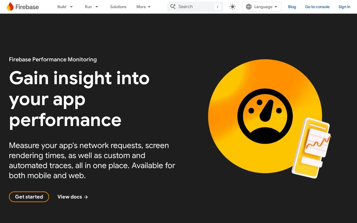Click the slash shortcut key badge in search
This screenshot has height=223, width=357.
coord(218,7)
